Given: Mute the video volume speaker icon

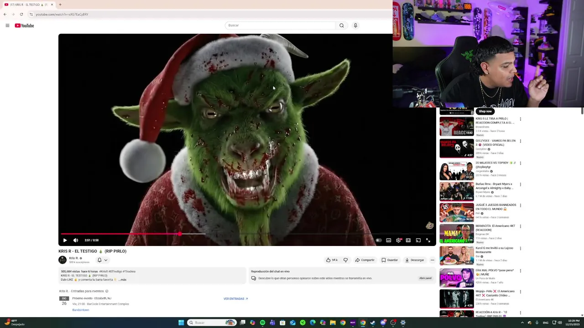Looking at the screenshot, I should point(76,240).
